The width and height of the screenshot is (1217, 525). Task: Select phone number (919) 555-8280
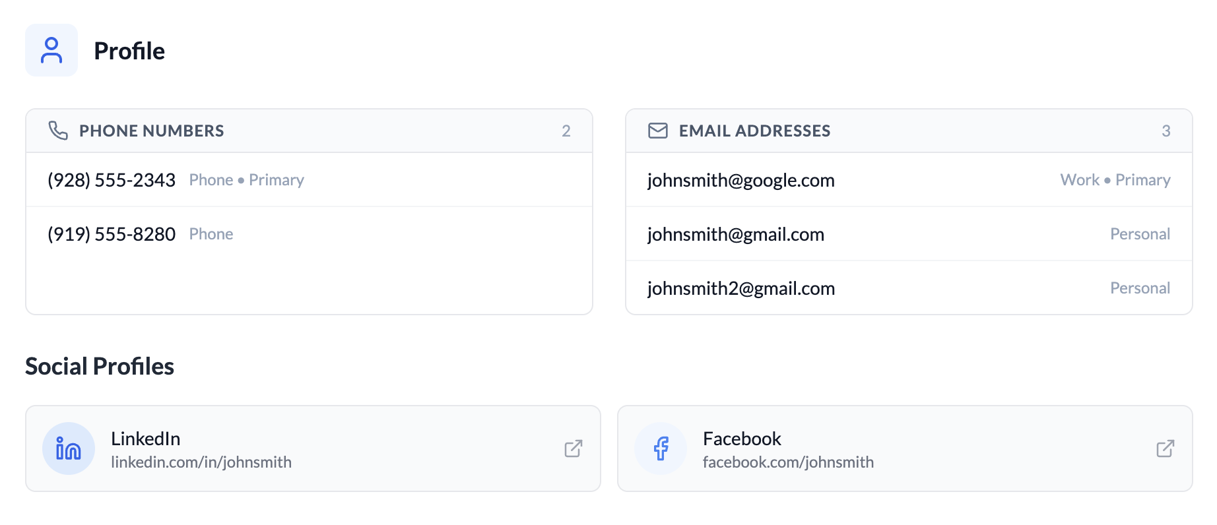[x=112, y=234]
